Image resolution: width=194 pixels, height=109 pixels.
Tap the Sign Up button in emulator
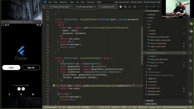[31, 68]
